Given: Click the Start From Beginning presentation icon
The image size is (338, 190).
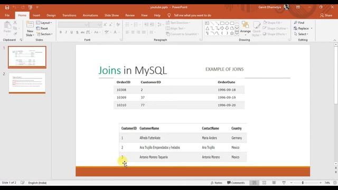Looking at the screenshot, I should tap(30, 7).
